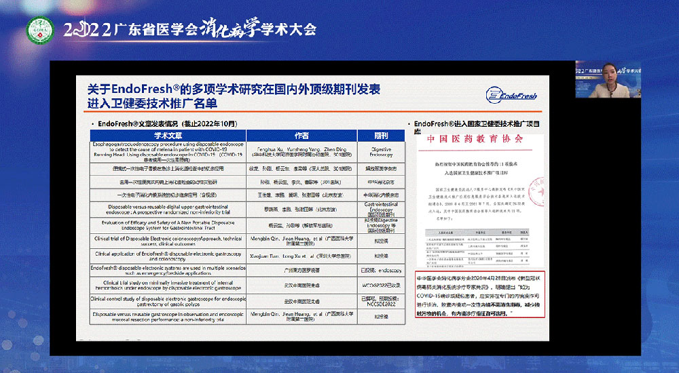Click the GDMA circular logo in the banner

(40, 31)
